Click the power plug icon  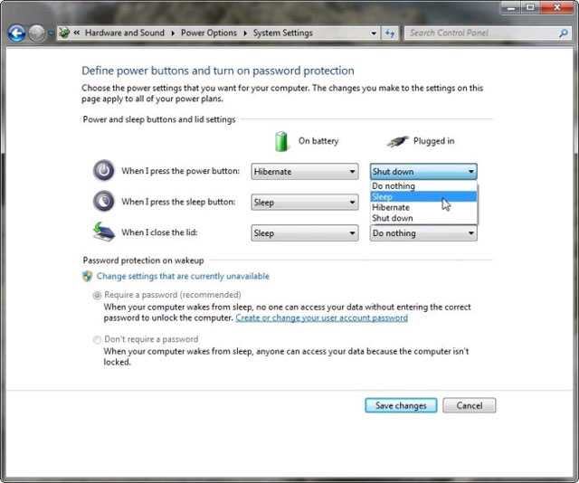397,141
